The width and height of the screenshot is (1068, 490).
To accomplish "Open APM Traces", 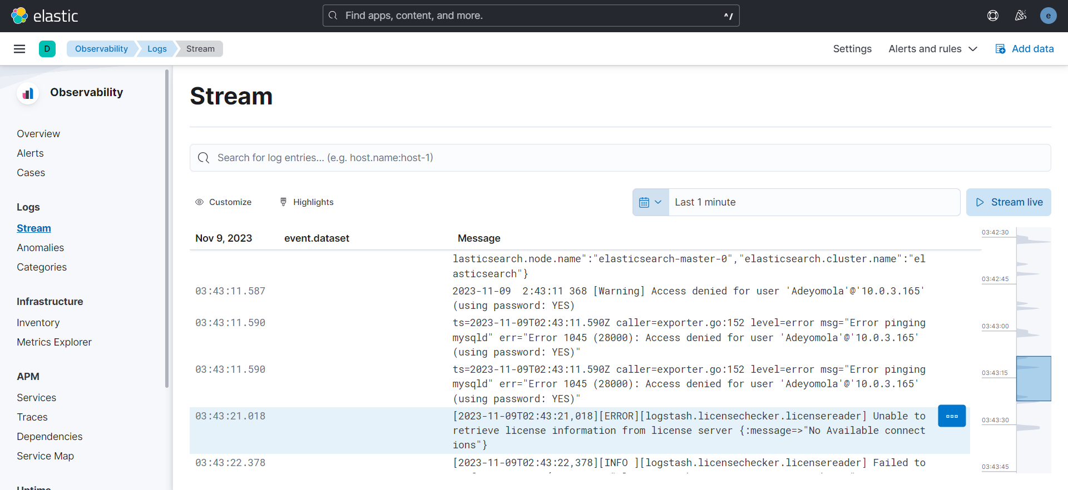I will [x=32, y=417].
